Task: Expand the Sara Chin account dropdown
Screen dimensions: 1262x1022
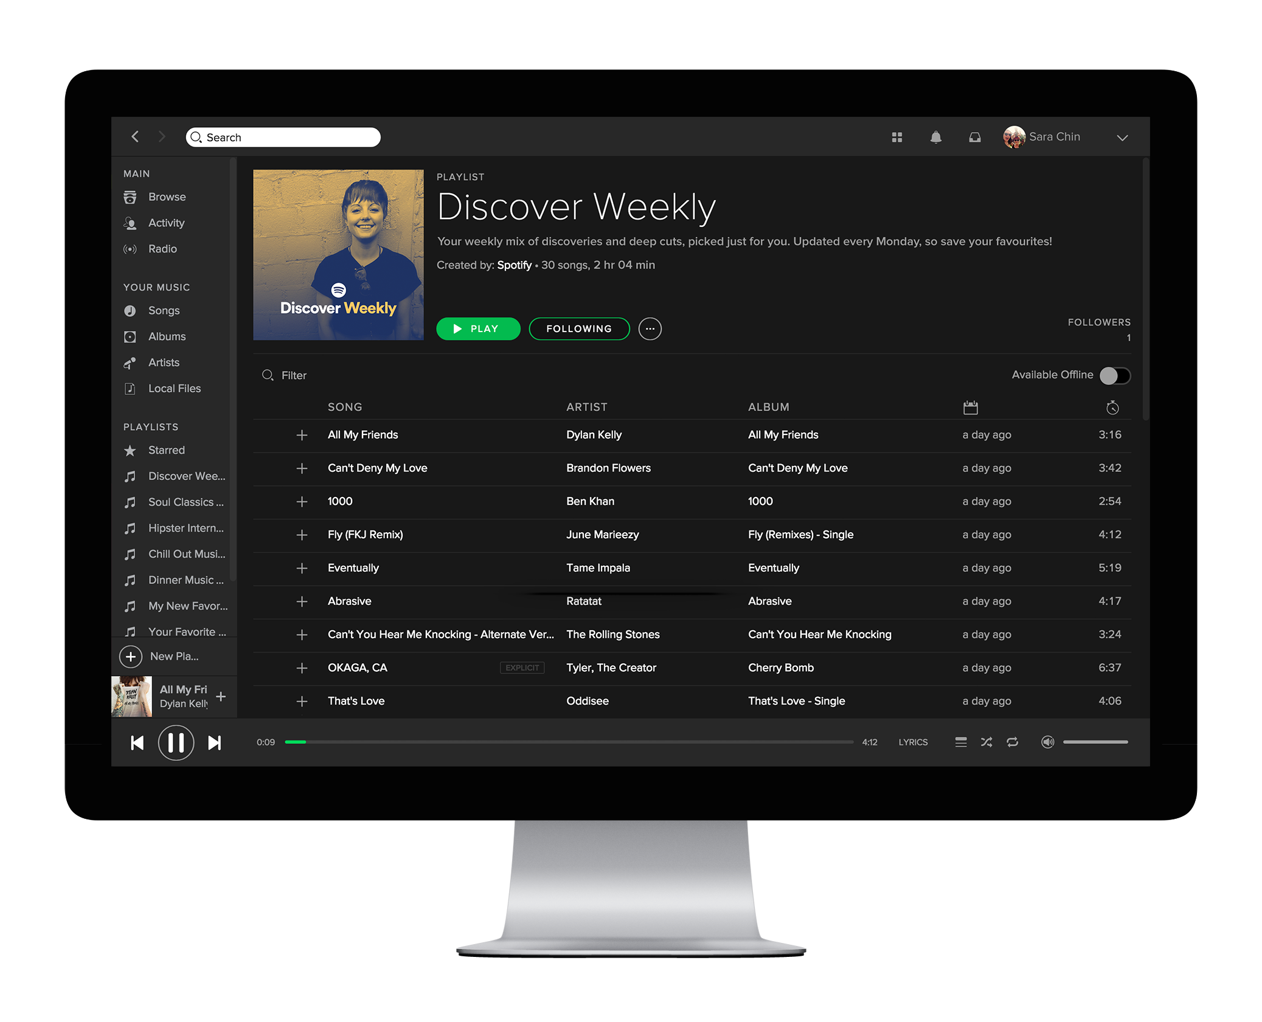Action: click(x=1123, y=137)
